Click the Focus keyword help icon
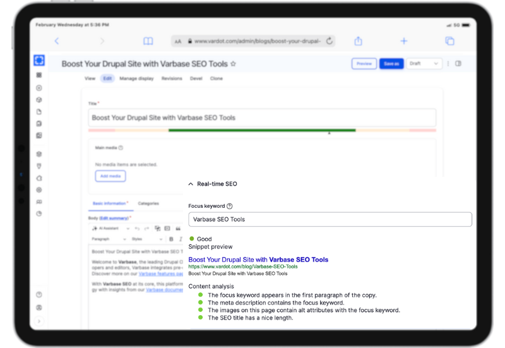 pos(230,206)
